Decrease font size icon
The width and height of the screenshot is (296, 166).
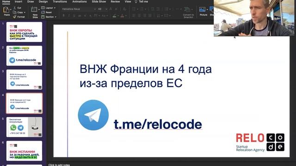point(116,9)
